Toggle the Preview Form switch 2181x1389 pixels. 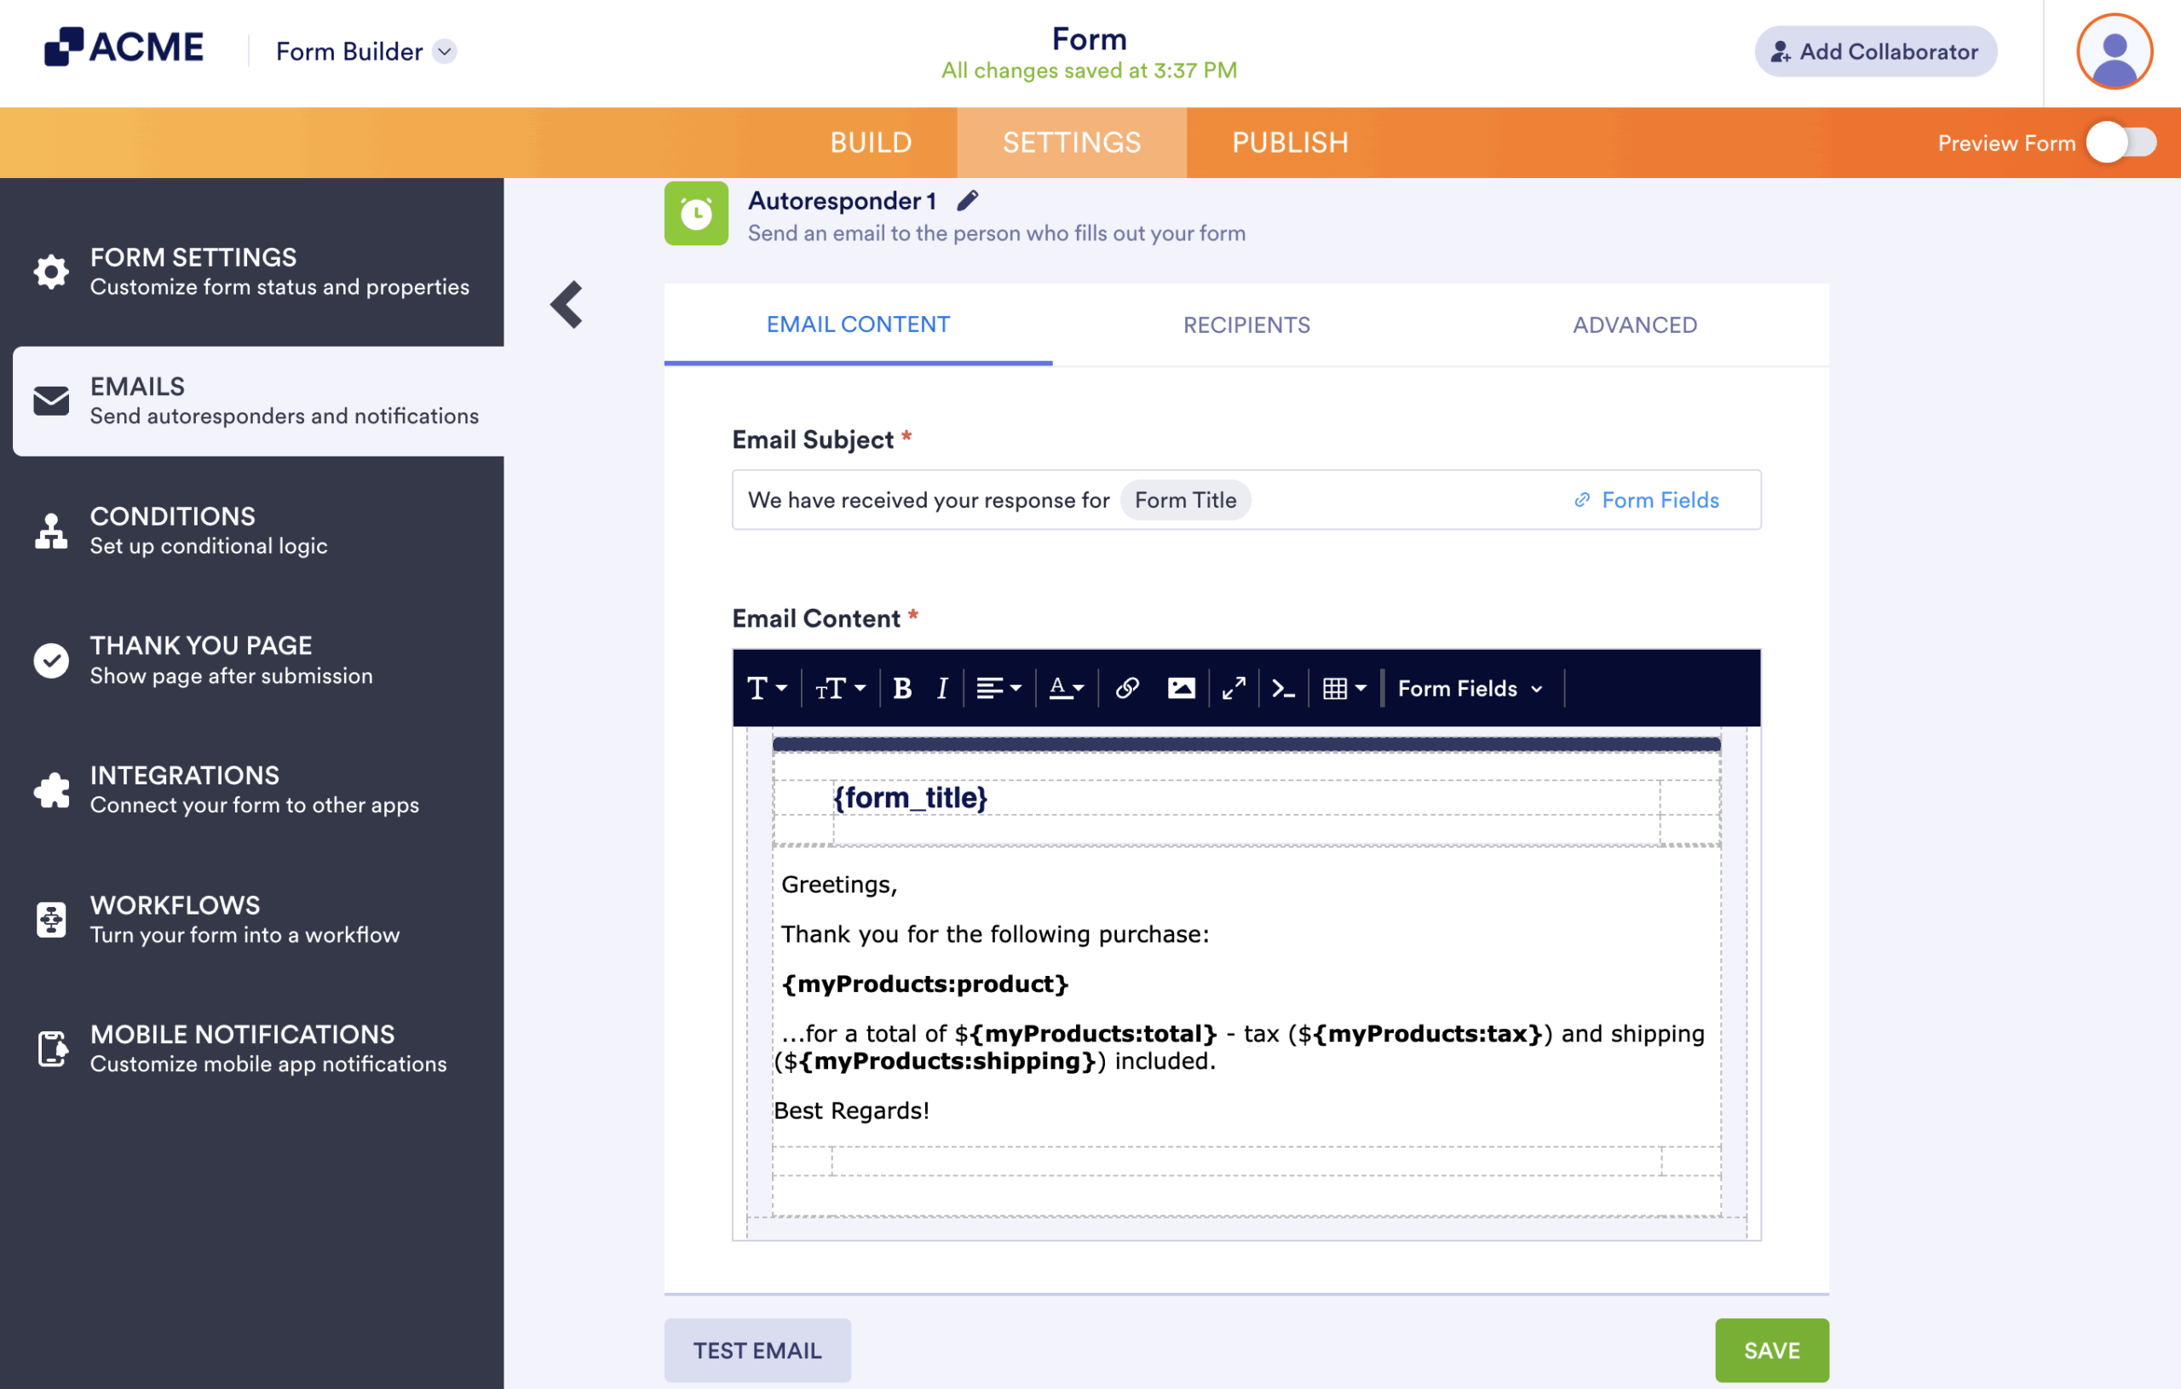point(2121,142)
